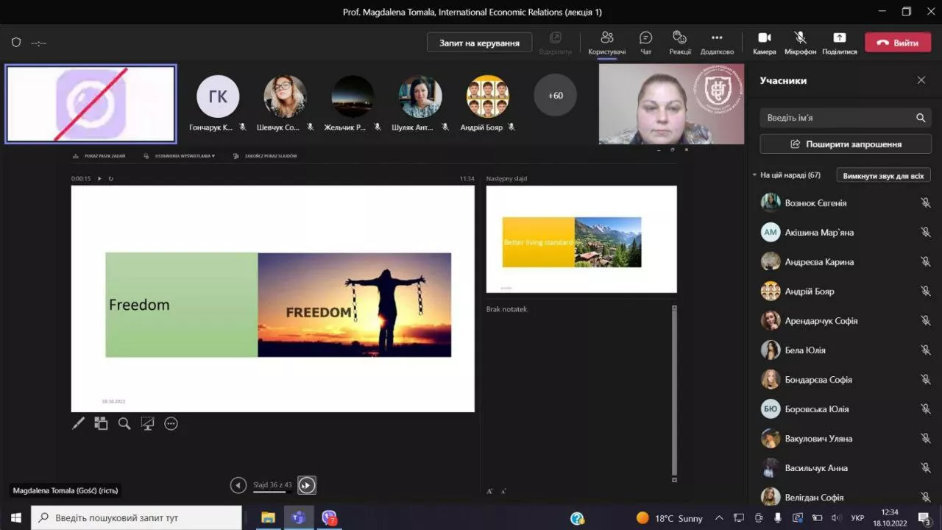Open participants (Користувачі) panel
Screen dimensions: 942x530
pos(607,42)
